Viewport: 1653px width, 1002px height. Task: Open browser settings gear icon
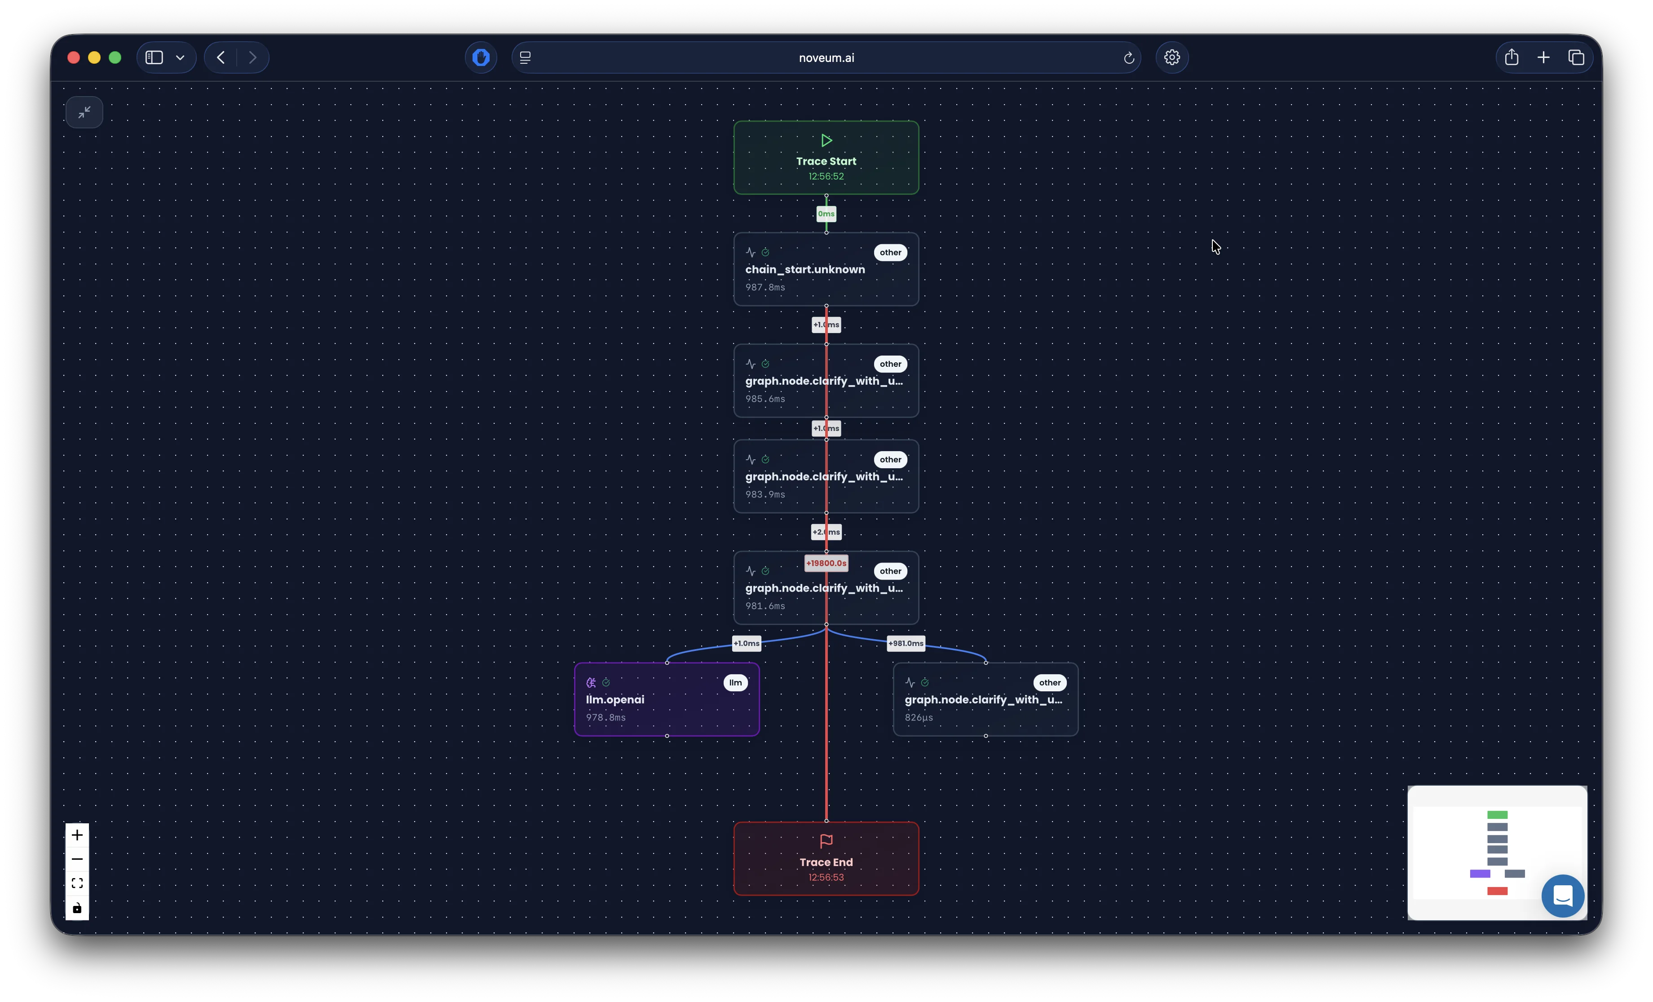point(1171,57)
